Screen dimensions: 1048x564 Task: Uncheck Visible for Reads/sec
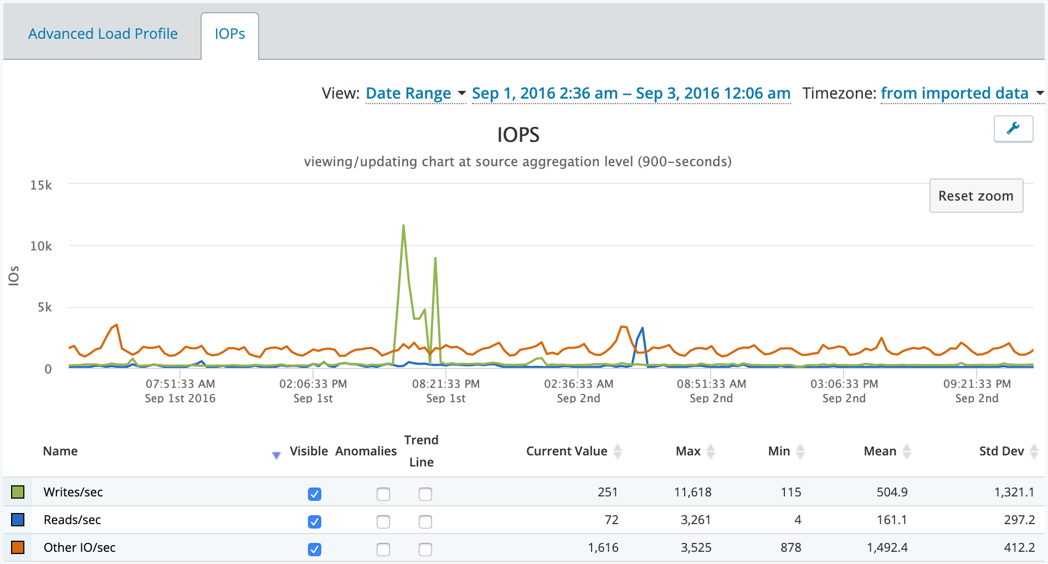coord(315,521)
